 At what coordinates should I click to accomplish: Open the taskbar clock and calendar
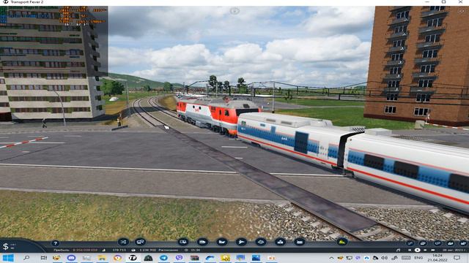click(437, 258)
